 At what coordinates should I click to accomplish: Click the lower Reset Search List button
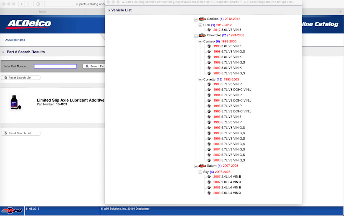point(21,133)
